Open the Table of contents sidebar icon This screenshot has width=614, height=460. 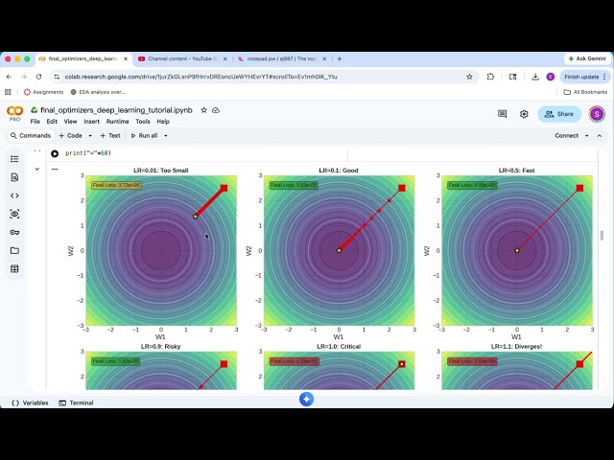14,159
